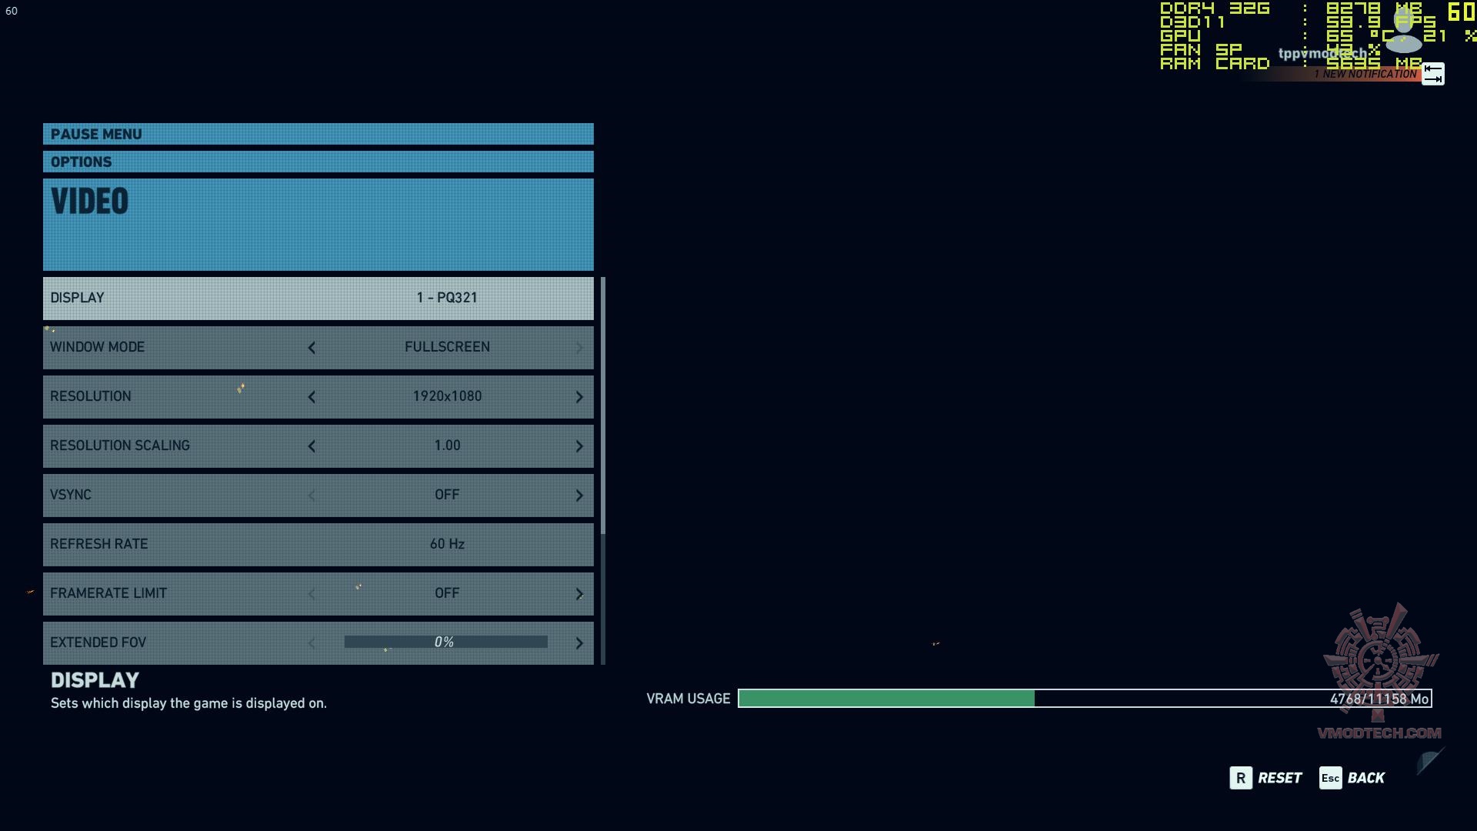Click the Back text button
Screen dimensions: 1477x831
point(1365,778)
